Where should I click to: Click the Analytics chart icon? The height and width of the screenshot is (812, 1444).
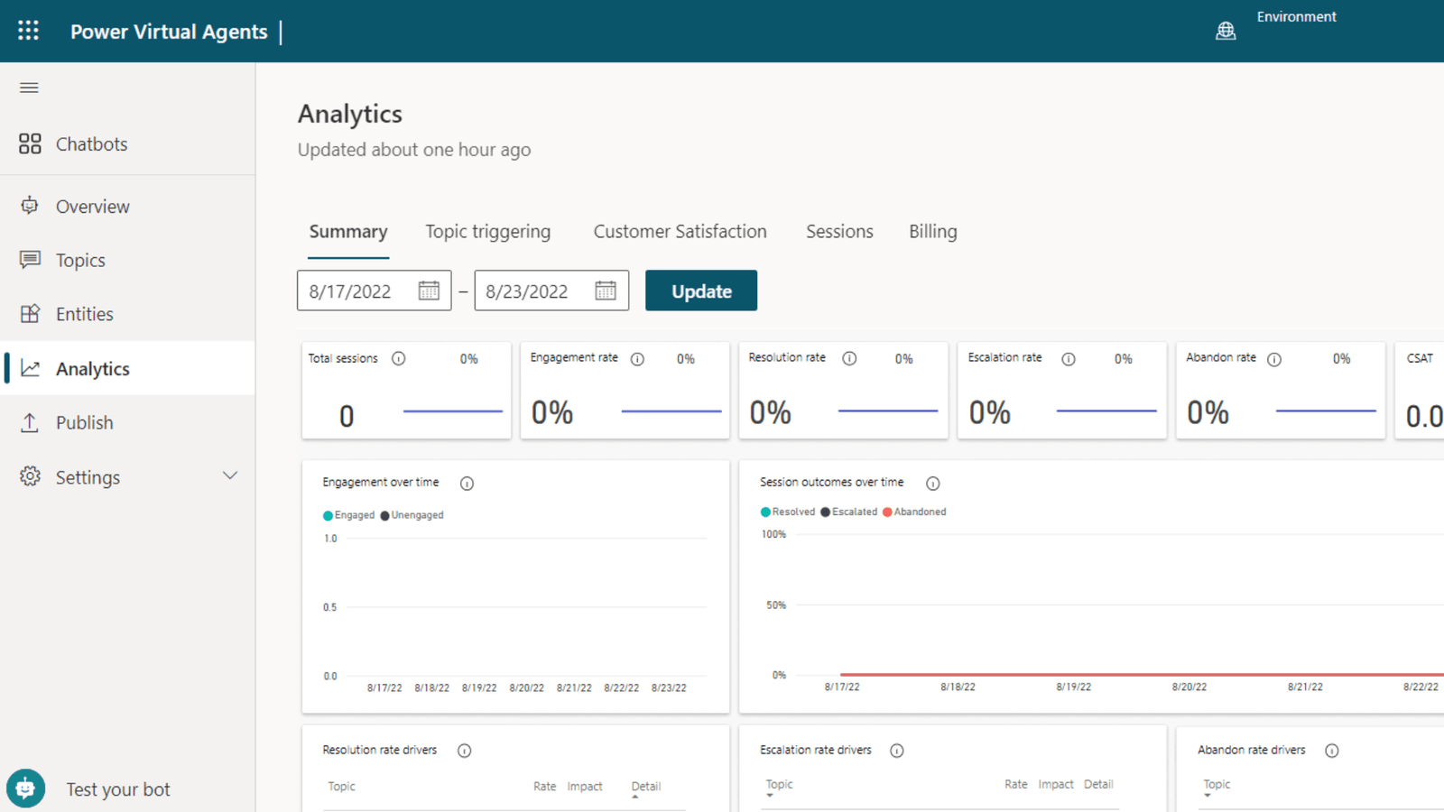[x=30, y=368]
